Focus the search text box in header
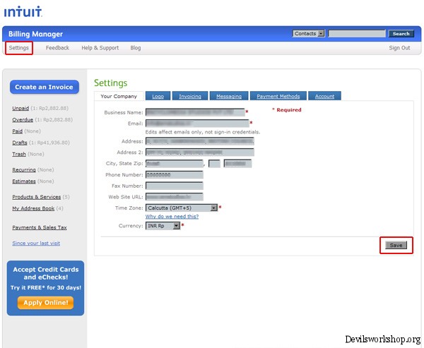This screenshot has height=348, width=424. click(x=357, y=33)
